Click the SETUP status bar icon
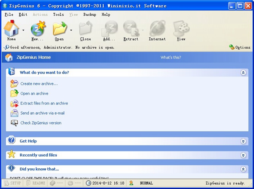The width and height of the screenshot is (254, 189). 6,183
